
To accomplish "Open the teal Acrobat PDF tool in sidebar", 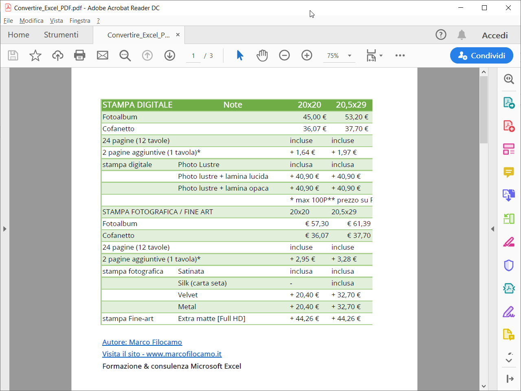I will coord(509,289).
